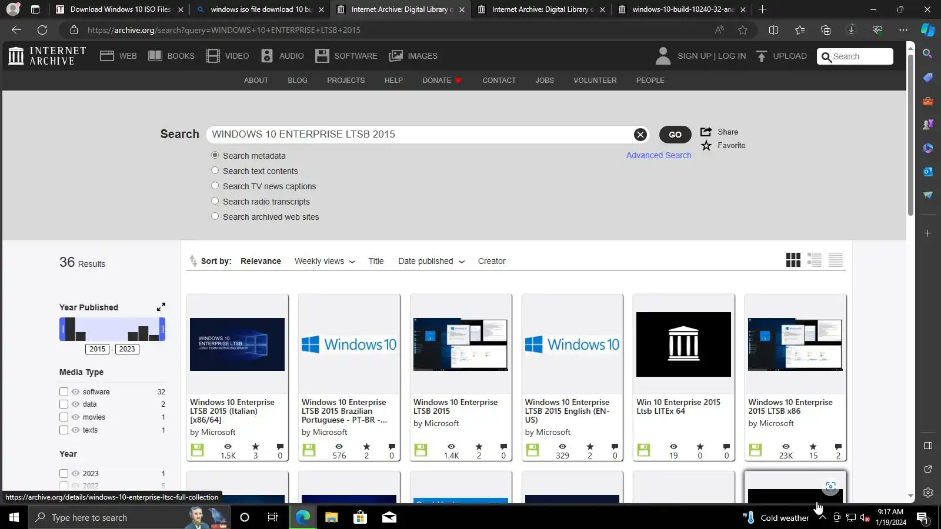941x529 pixels.
Task: Open the Video section icon
Action: click(x=213, y=56)
